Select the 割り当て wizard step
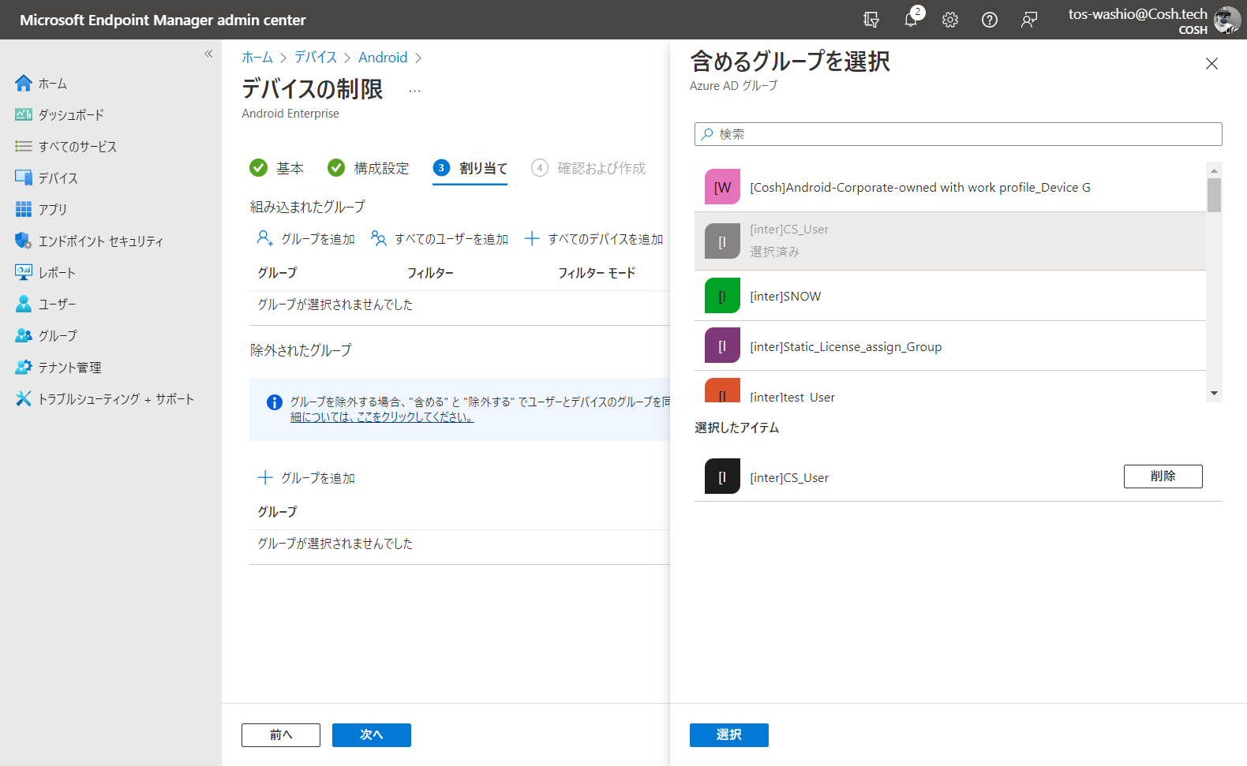The image size is (1247, 766). click(x=470, y=168)
